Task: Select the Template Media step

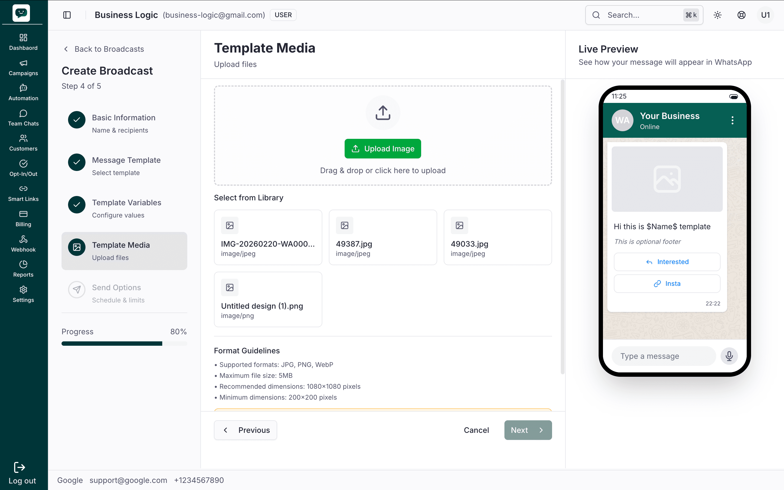Action: tap(124, 251)
